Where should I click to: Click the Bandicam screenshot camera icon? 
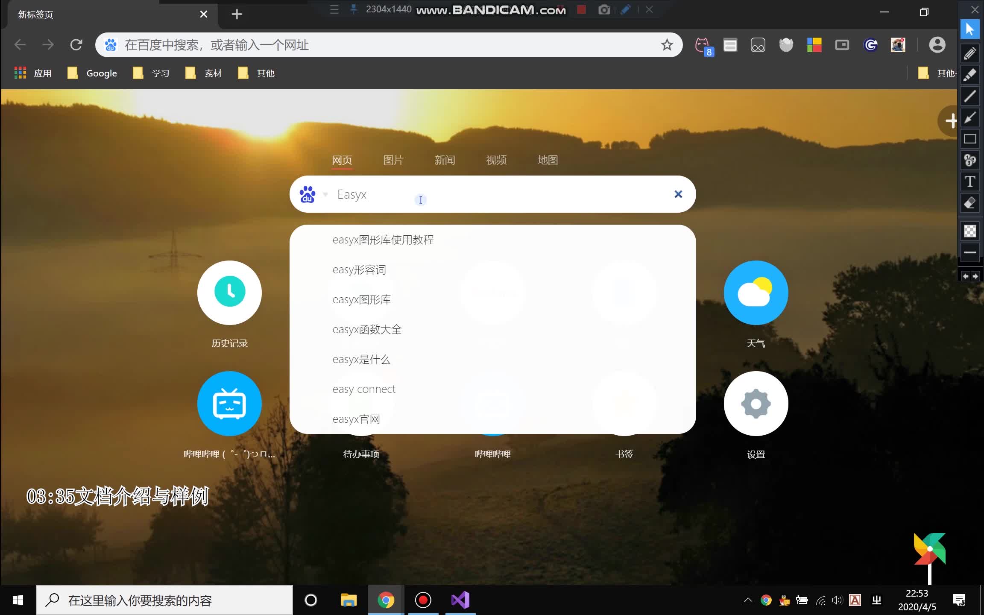(604, 9)
